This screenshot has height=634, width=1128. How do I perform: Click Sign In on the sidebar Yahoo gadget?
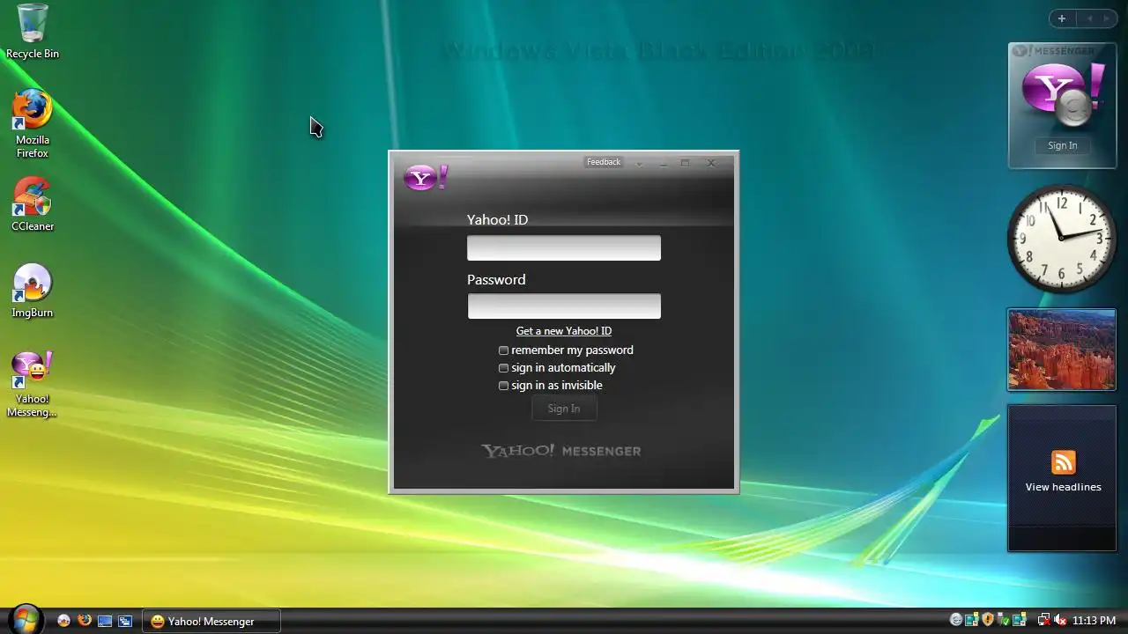click(1062, 145)
